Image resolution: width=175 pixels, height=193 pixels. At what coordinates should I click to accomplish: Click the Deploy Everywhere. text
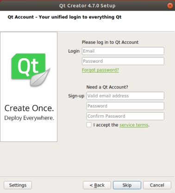(29, 118)
